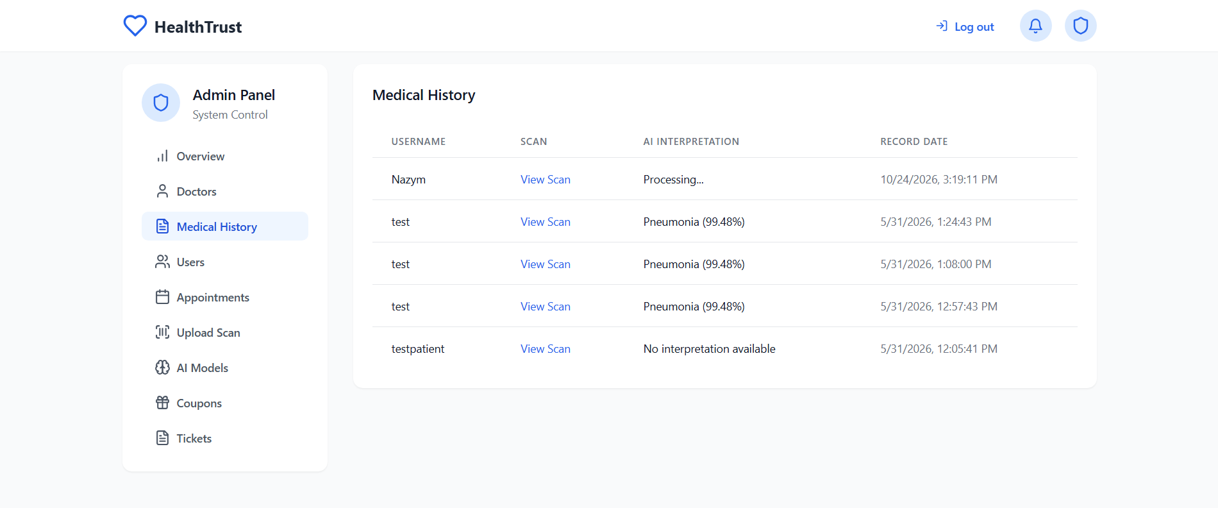View the scan for testpatient
Screen dimensions: 1218x508
click(546, 349)
